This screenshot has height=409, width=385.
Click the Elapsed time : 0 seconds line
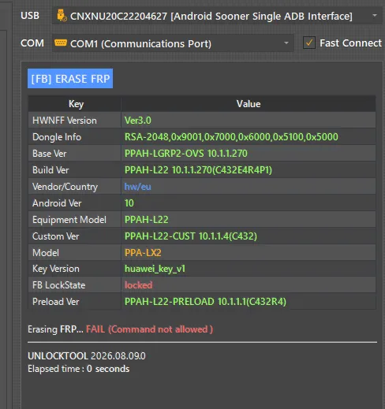pyautogui.click(x=79, y=369)
